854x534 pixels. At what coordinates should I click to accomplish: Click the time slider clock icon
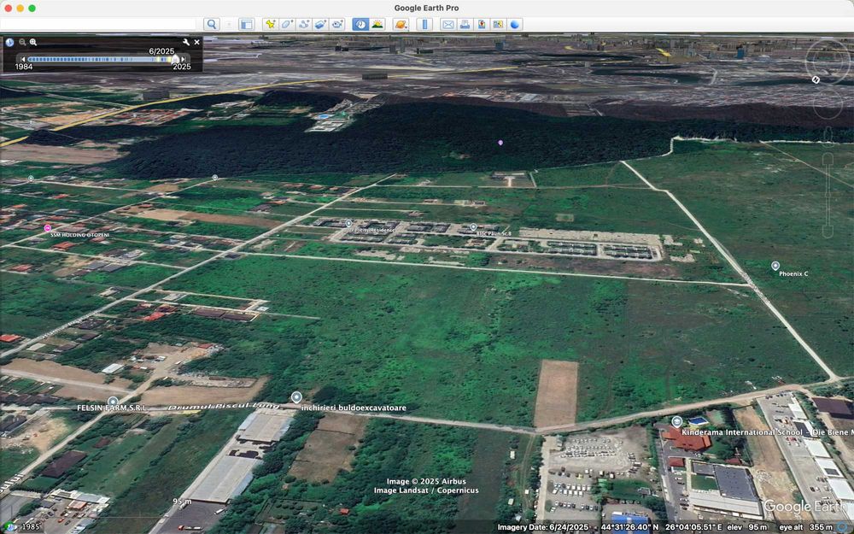9,42
